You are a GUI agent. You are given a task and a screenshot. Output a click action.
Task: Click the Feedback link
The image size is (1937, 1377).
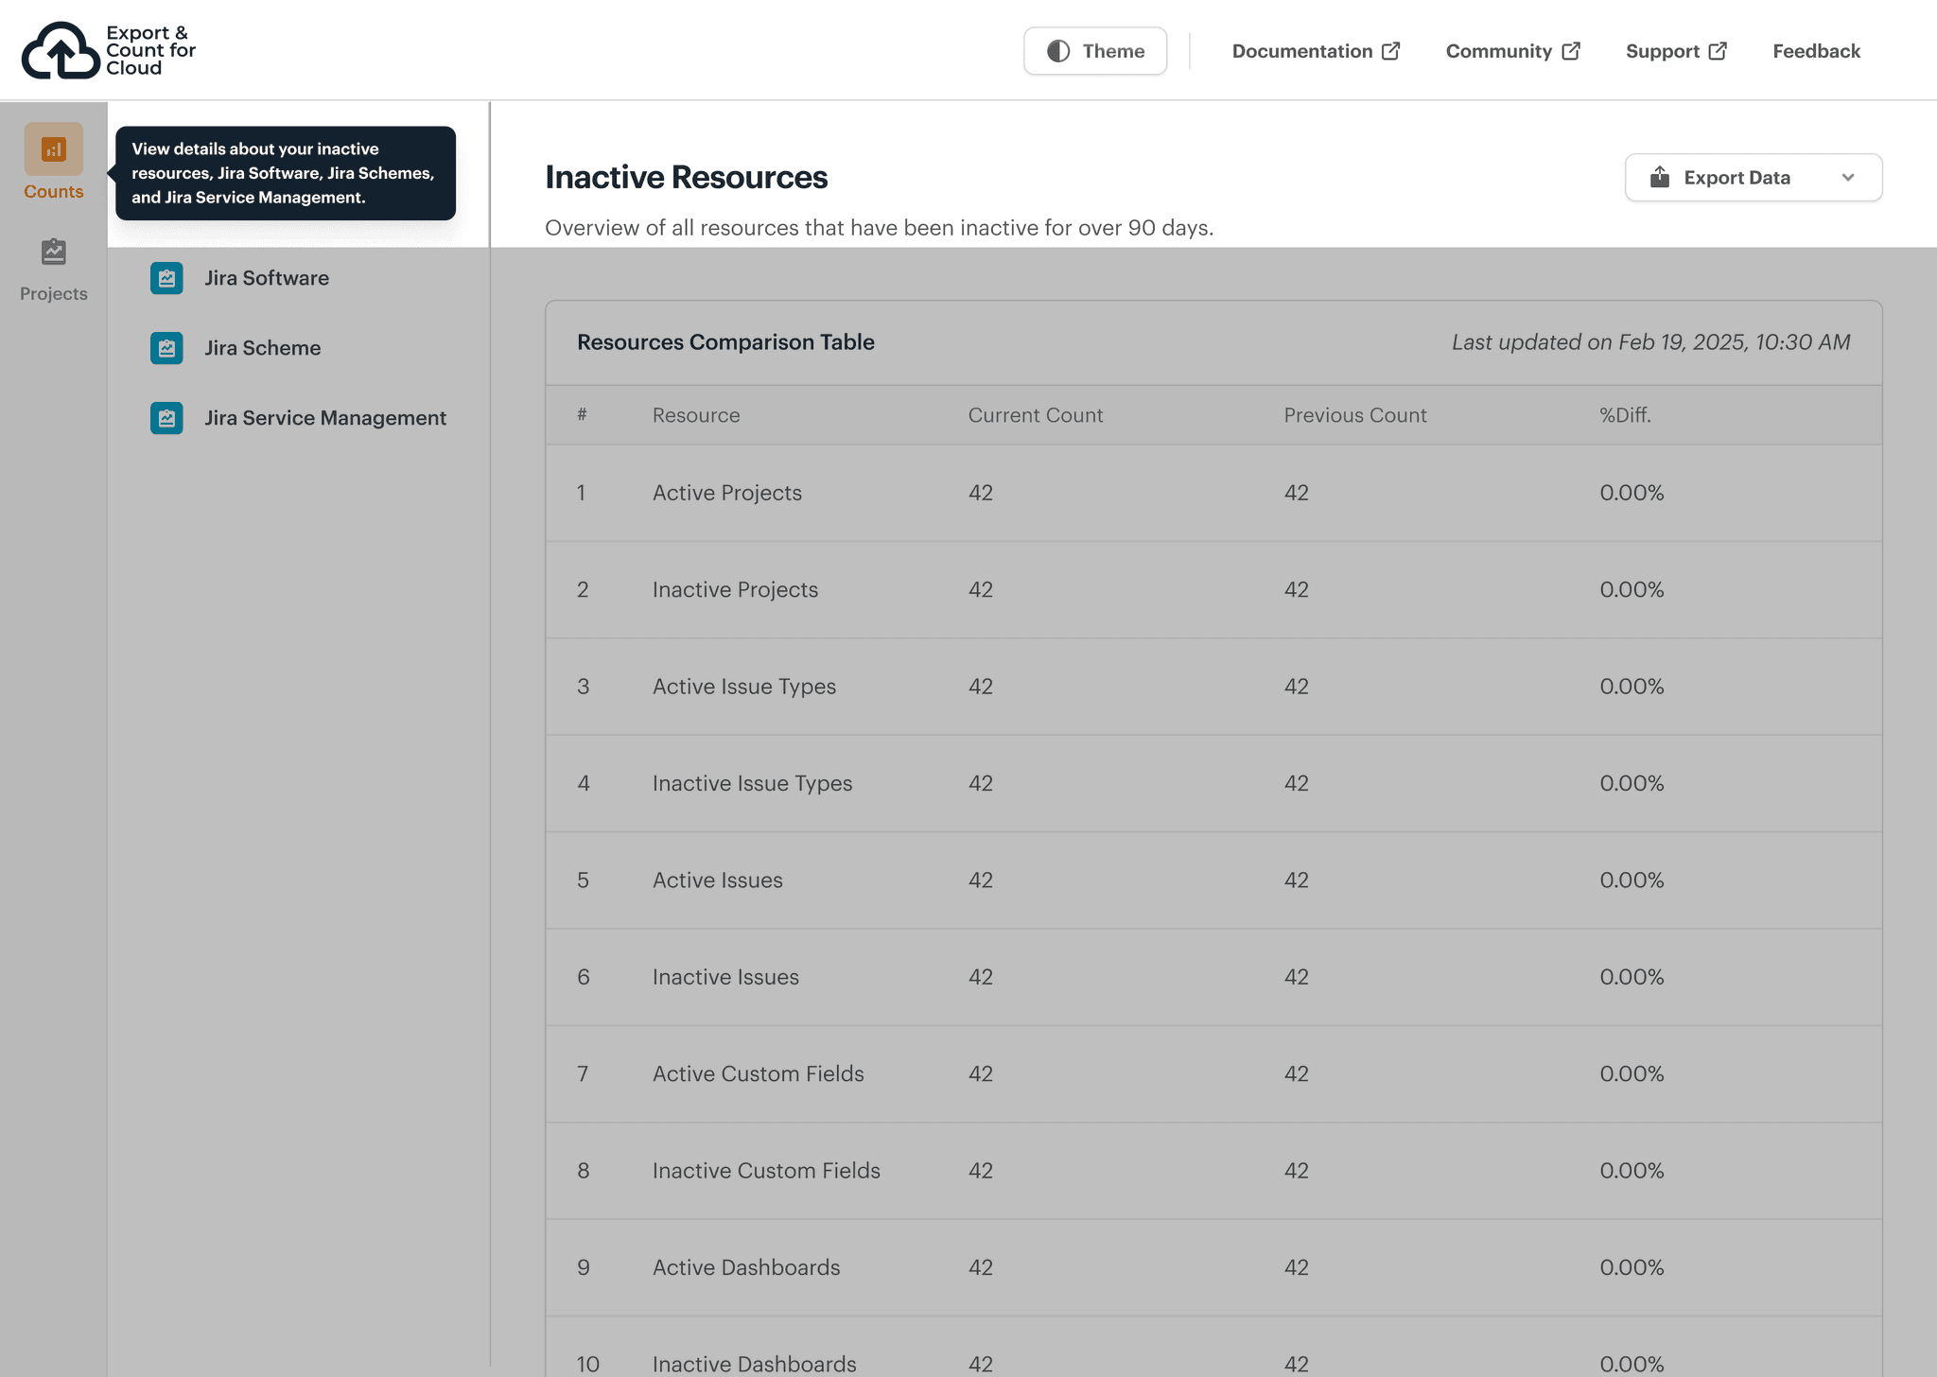pyautogui.click(x=1816, y=51)
